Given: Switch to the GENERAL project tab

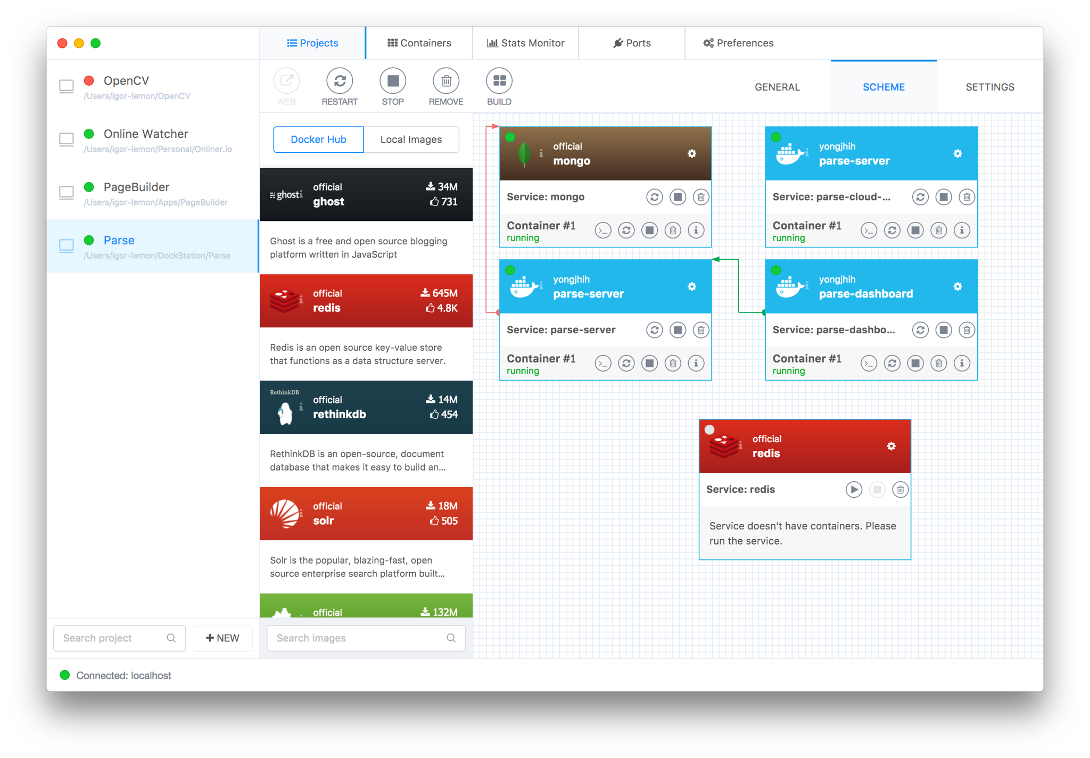Looking at the screenshot, I should [777, 87].
